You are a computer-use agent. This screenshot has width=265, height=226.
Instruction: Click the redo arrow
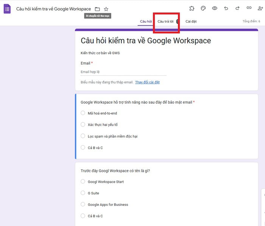[237, 8]
